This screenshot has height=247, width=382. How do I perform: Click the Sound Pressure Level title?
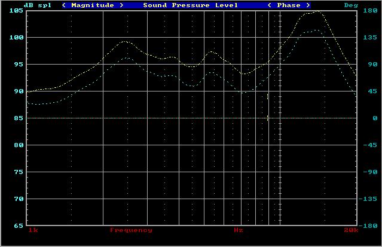coord(190,5)
